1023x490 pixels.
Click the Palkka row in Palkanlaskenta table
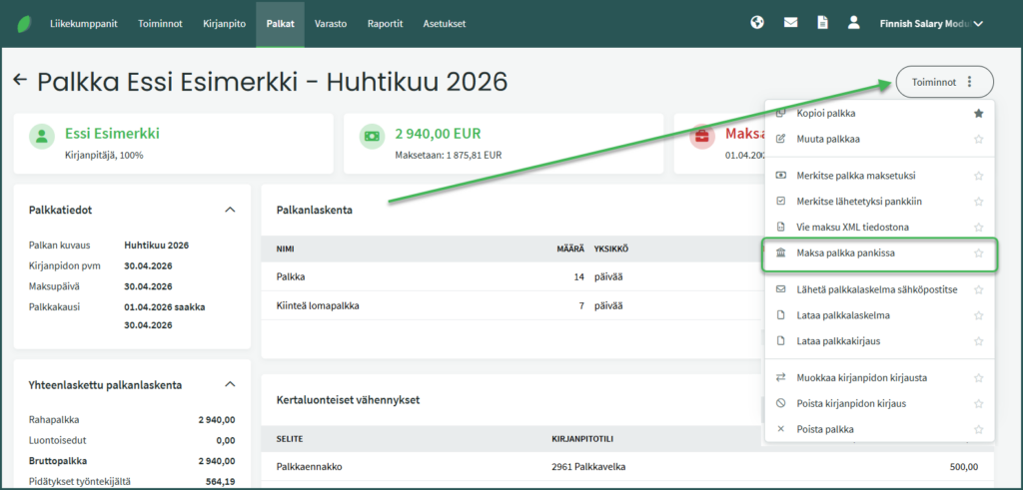click(292, 276)
